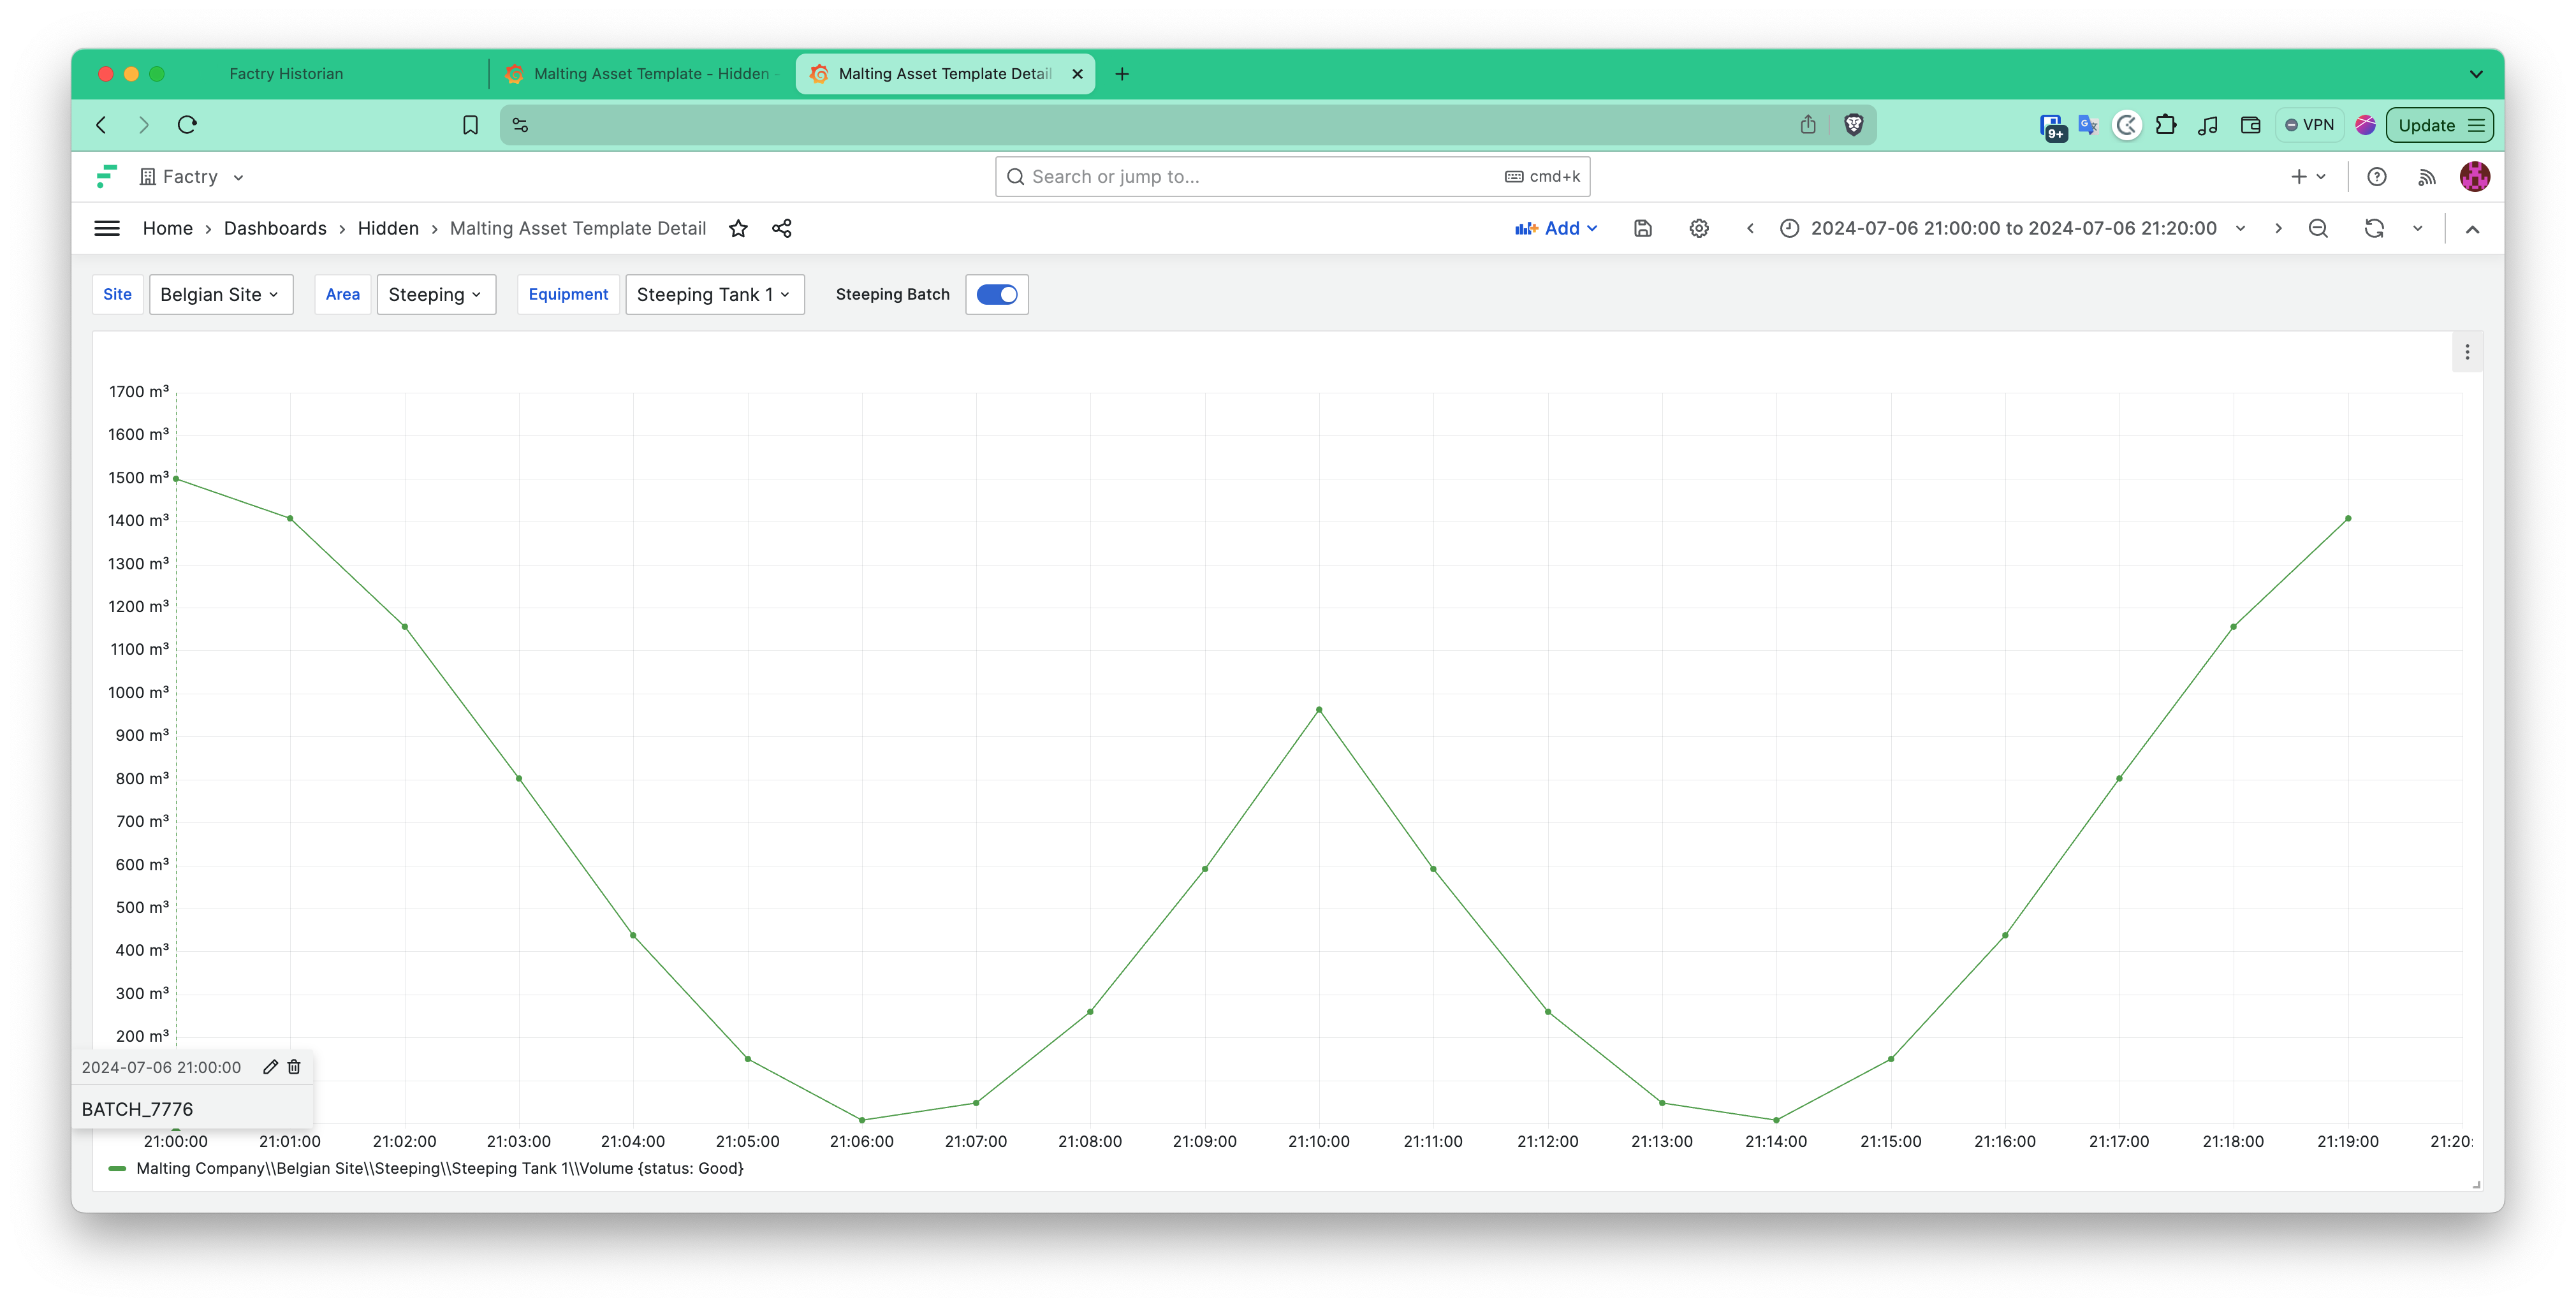Image resolution: width=2576 pixels, height=1307 pixels.
Task: Save the dashboard
Action: point(1642,229)
